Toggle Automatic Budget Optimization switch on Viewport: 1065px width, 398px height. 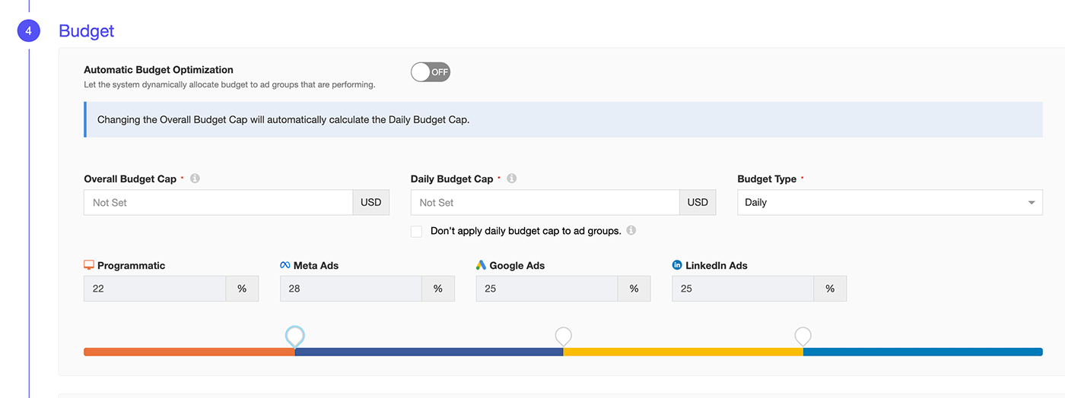431,72
